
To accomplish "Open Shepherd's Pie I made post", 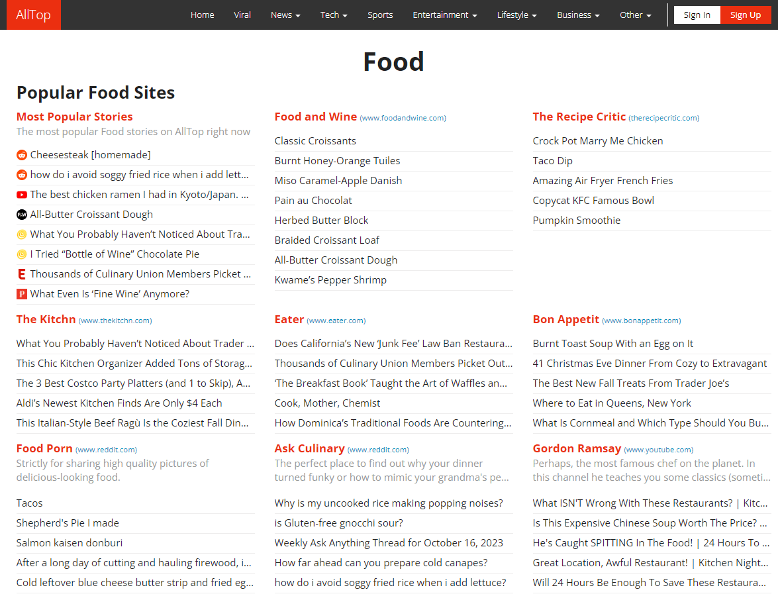I will click(x=68, y=523).
